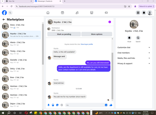Click the 'Hello, is this still available?' message
This screenshot has width=156, height=115.
pos(64,52)
